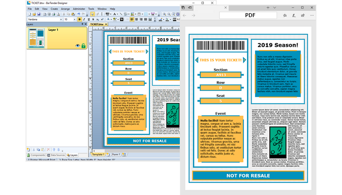342x195 pixels.
Task: Open the Arrange menu
Action: pos(65,9)
